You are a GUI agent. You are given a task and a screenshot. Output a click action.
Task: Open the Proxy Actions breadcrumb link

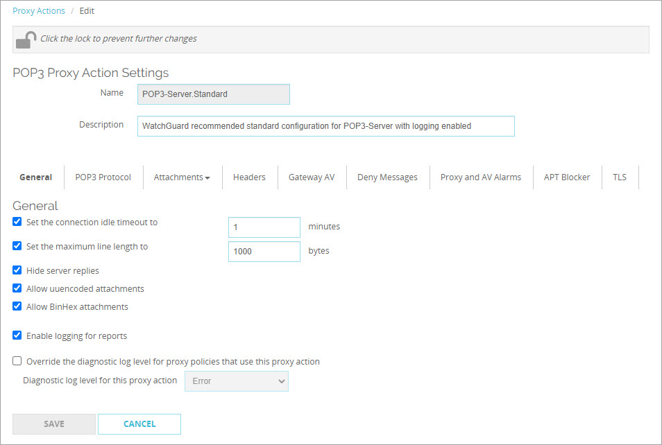(39, 10)
